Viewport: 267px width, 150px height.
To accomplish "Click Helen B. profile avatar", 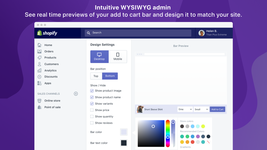I will tap(202, 33).
